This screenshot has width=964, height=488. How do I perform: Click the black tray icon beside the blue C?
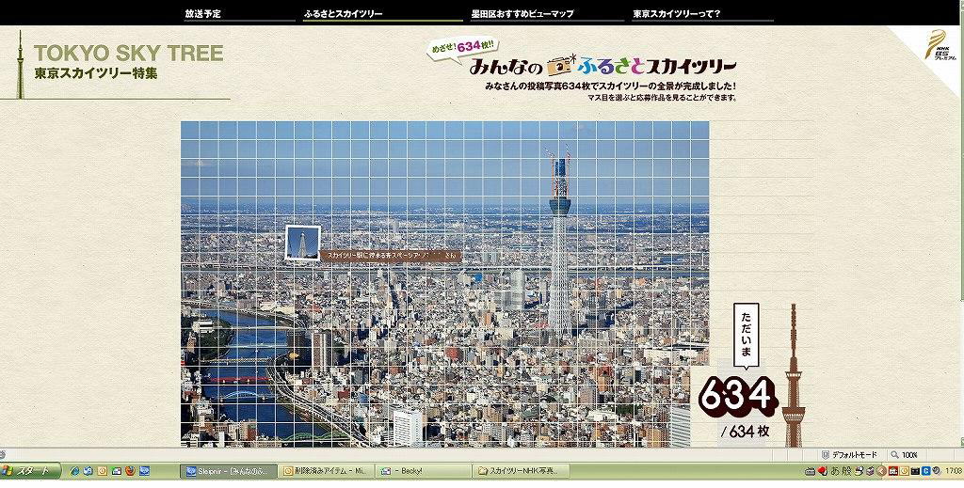pyautogui.click(x=915, y=471)
